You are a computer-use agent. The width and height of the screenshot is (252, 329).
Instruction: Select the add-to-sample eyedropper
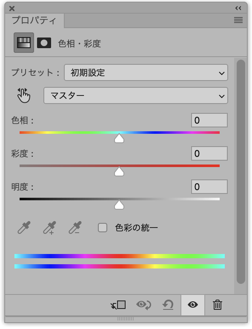coord(49,228)
